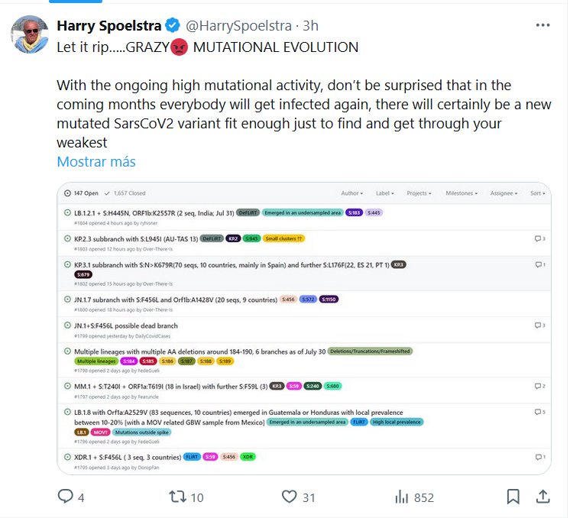Retweet this post with 10 reposts

coord(177,497)
